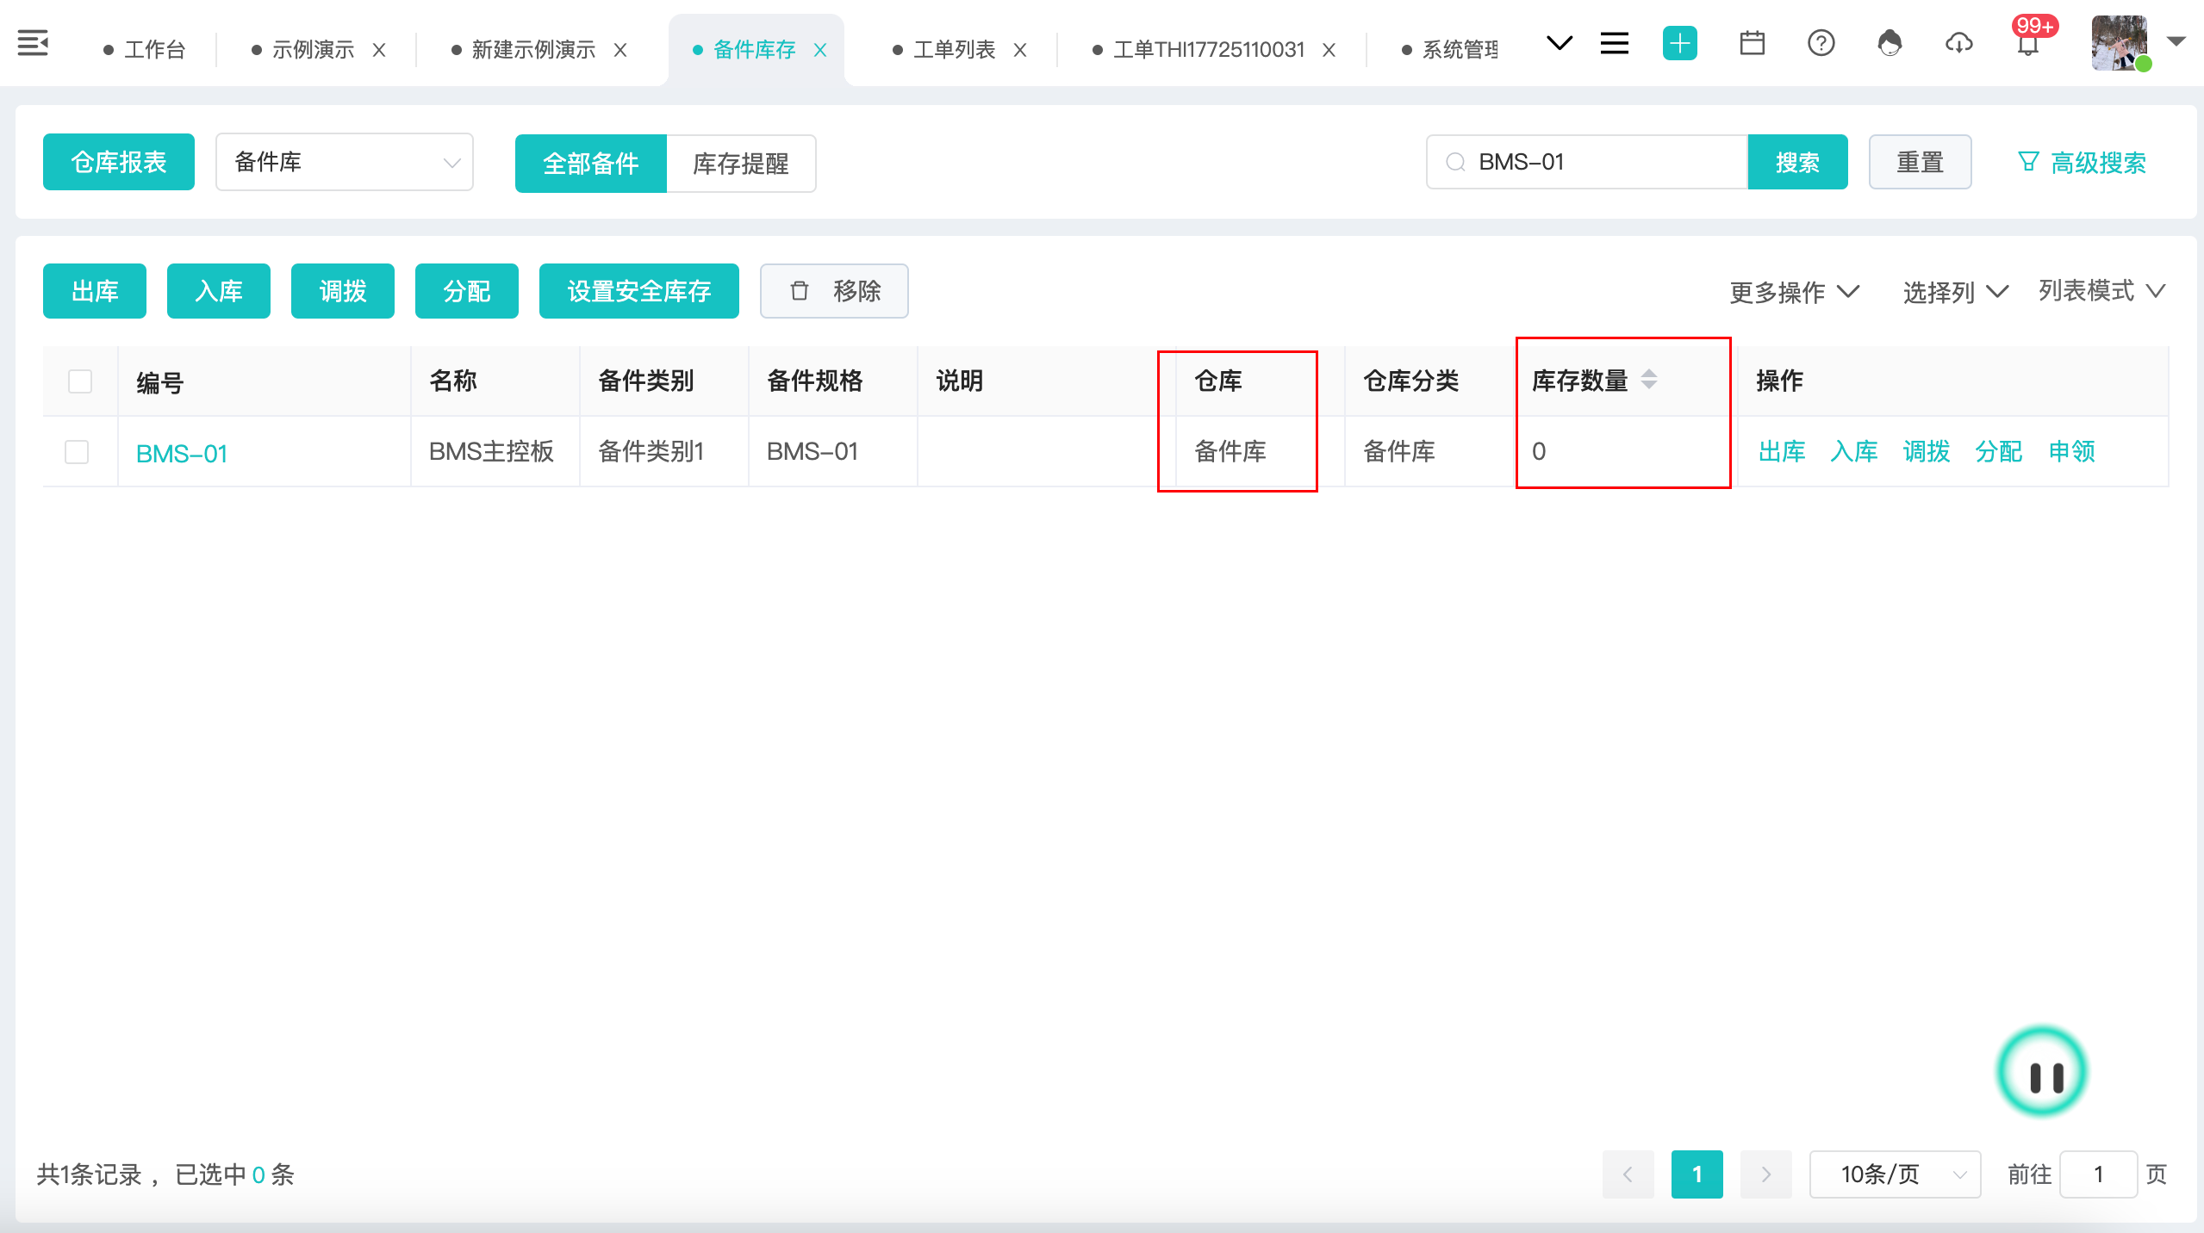Click the green plus quick-create icon
The width and height of the screenshot is (2204, 1233).
point(1679,43)
